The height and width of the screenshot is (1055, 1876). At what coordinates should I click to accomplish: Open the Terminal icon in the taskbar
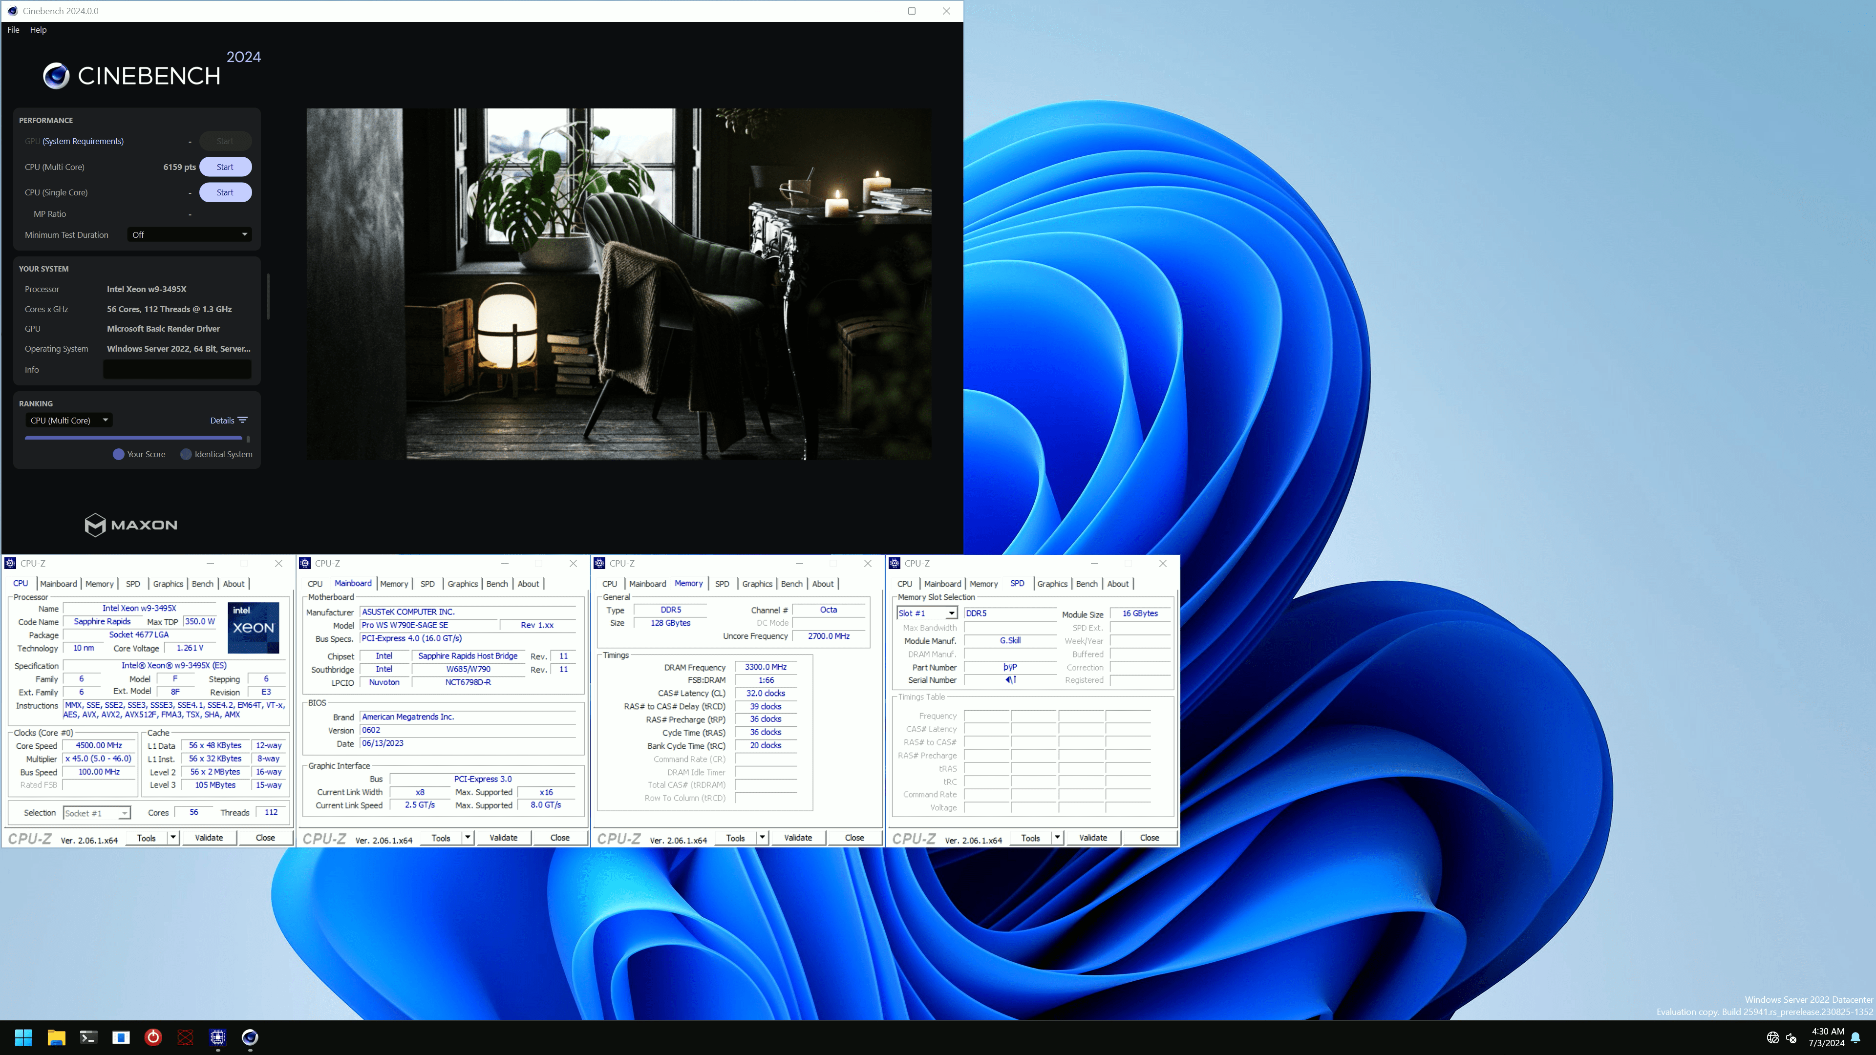88,1037
